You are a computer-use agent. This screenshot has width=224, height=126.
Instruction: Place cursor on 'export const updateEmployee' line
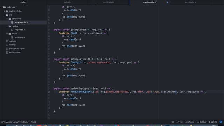tap(83, 89)
